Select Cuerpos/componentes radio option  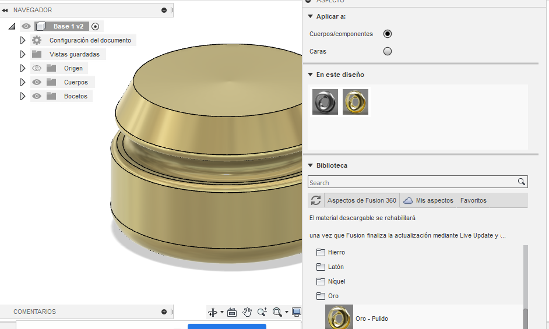pos(387,34)
